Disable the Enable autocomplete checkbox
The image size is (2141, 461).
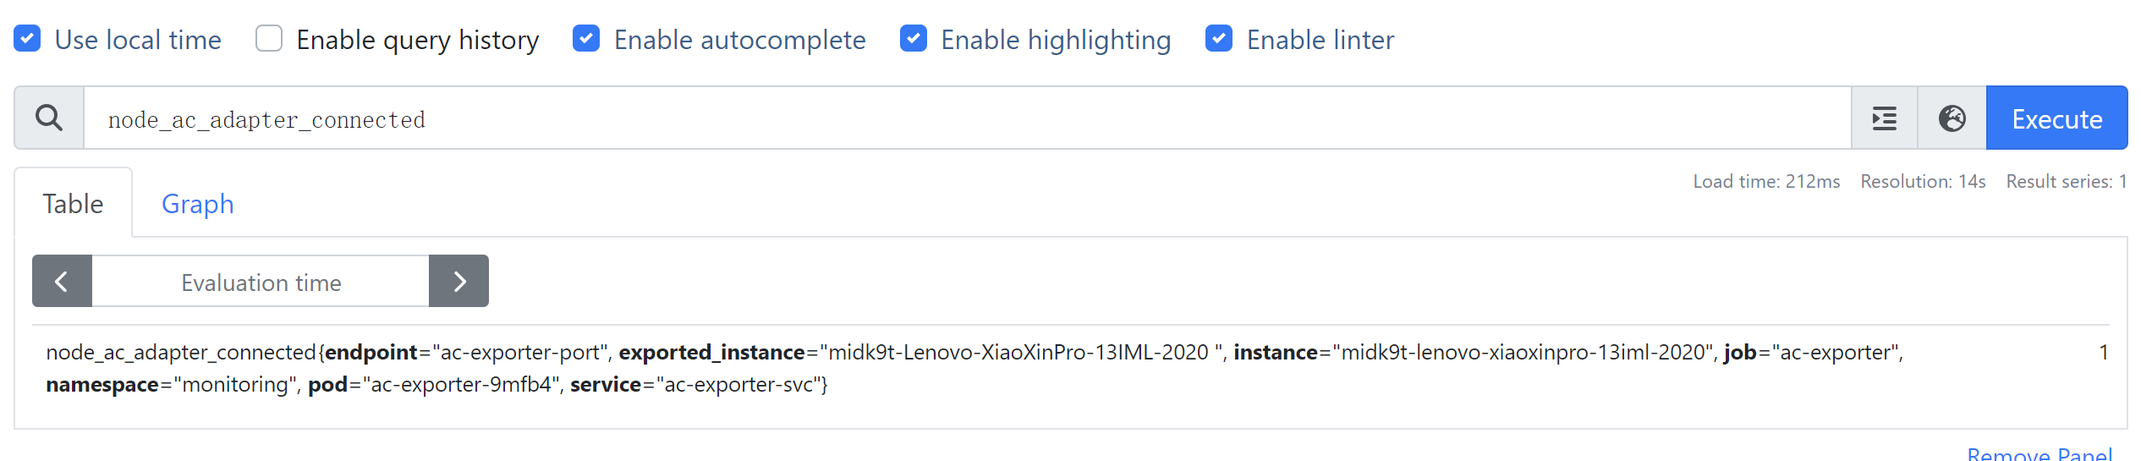[x=586, y=39]
